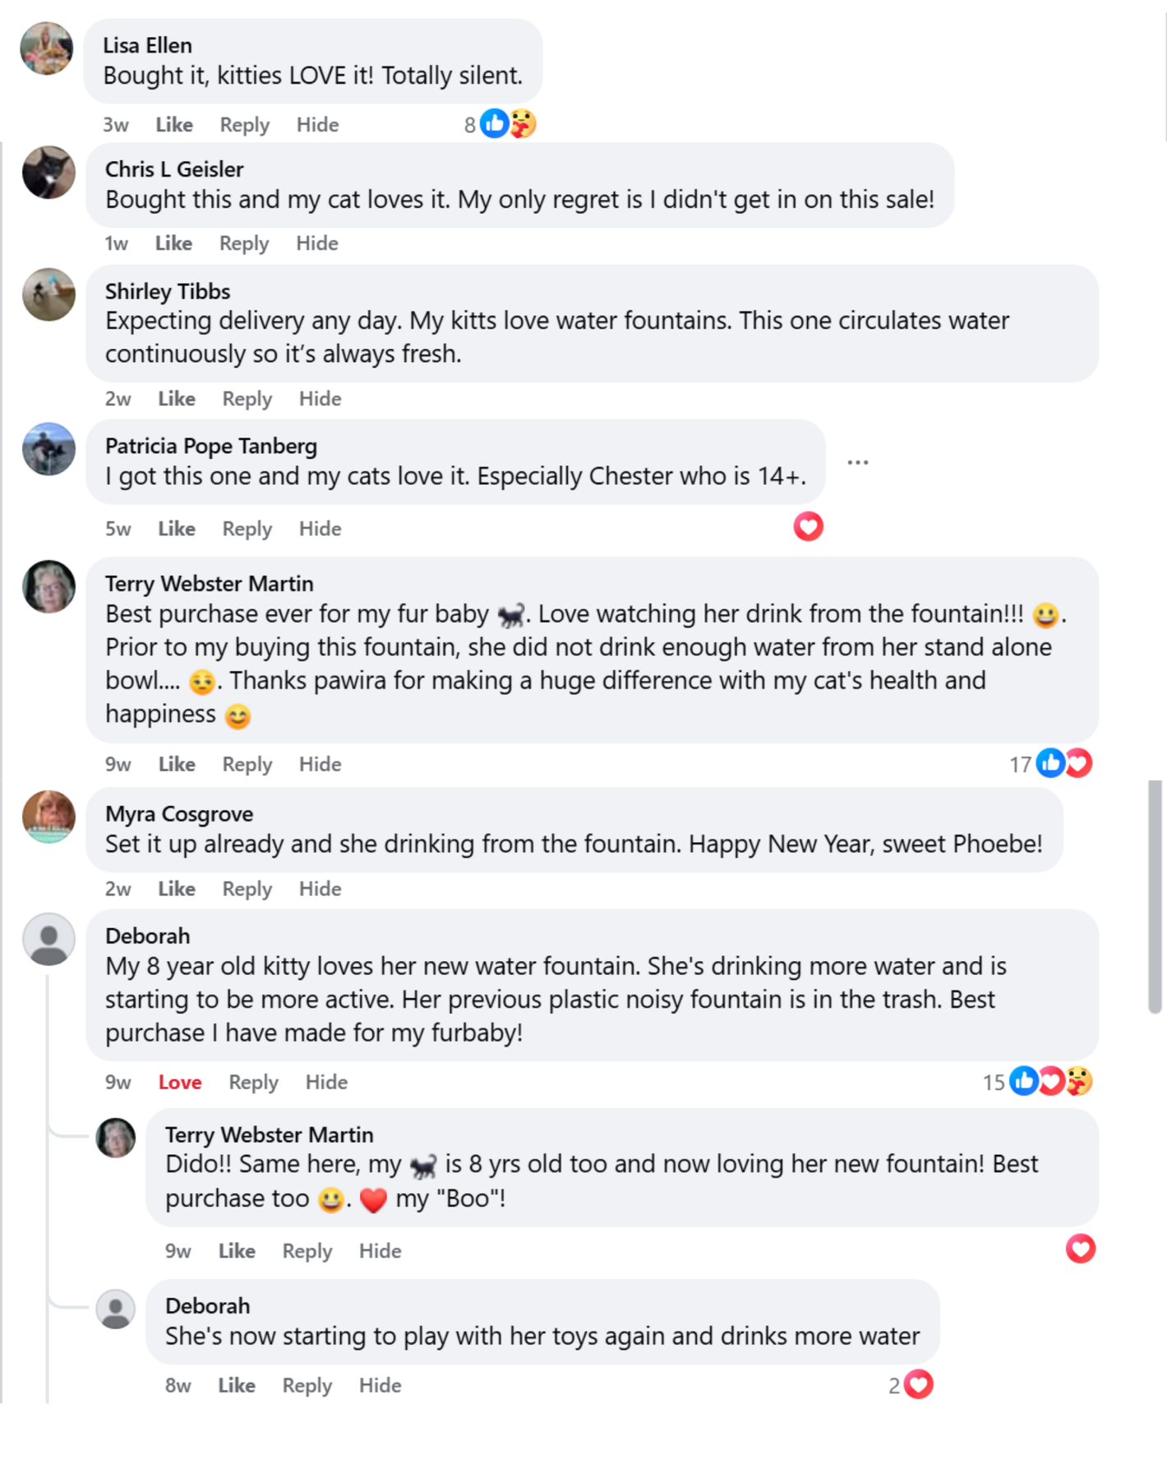
Task: Open reaction list on Deborah's 15-reaction comment
Action: [x=1038, y=1082]
